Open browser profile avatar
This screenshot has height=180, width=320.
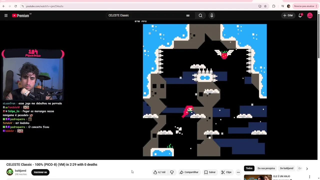pos(288,6)
